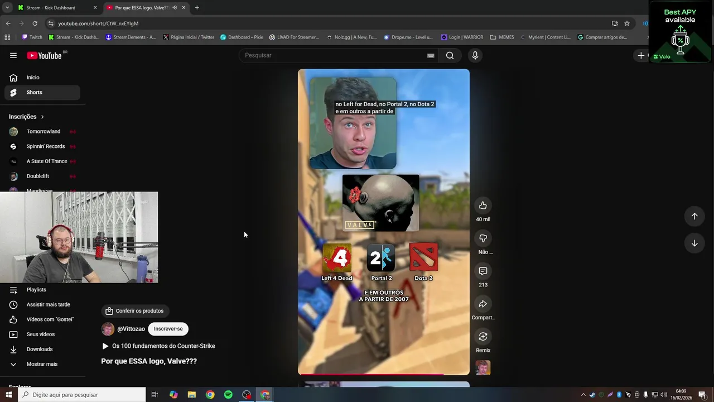Open Chrome apps grid in bookmarks bar
Image resolution: width=714 pixels, height=402 pixels.
tap(7, 37)
